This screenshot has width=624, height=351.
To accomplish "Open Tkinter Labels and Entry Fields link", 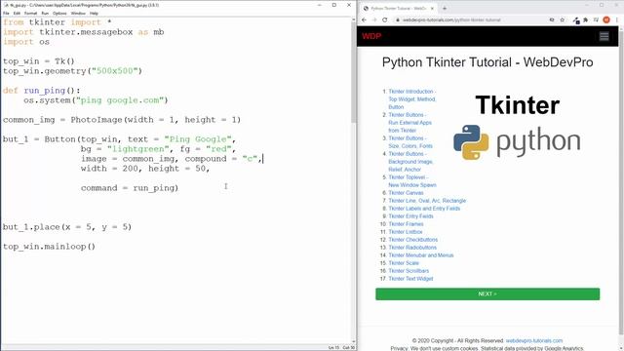I will point(424,209).
